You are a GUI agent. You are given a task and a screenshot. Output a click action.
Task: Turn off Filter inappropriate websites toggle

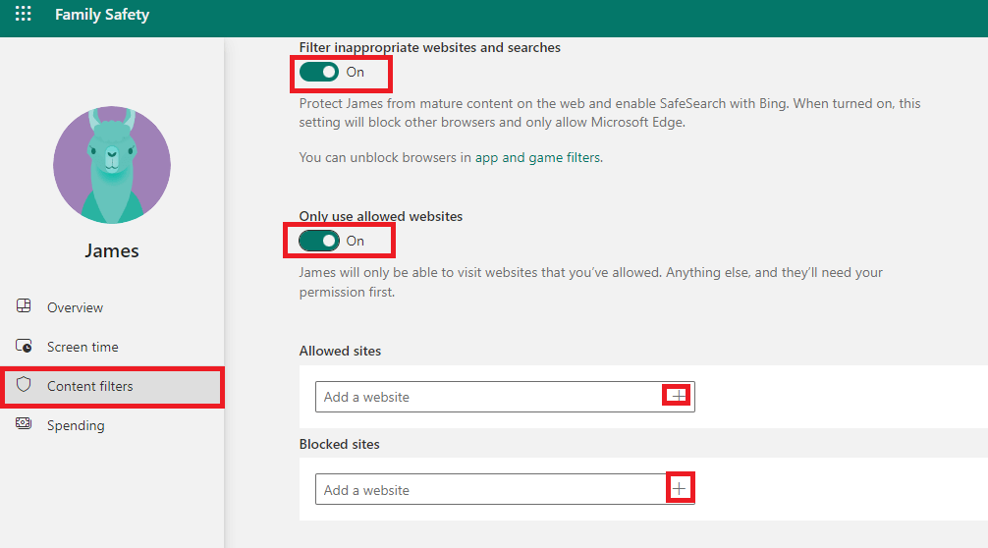click(x=319, y=72)
